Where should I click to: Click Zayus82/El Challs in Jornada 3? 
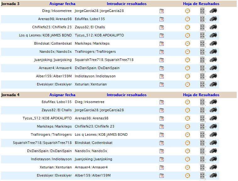[x=90, y=27]
